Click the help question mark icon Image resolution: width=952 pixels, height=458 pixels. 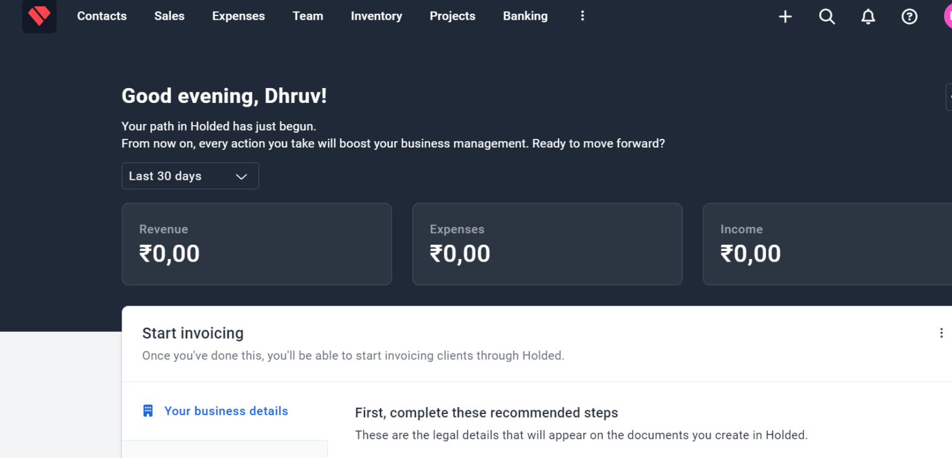coord(909,17)
